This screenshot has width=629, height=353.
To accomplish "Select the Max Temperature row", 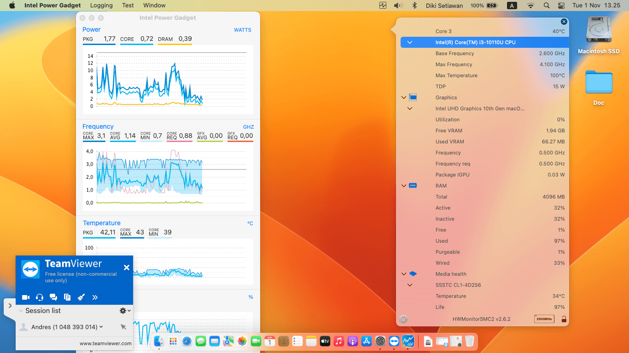I will coord(483,75).
